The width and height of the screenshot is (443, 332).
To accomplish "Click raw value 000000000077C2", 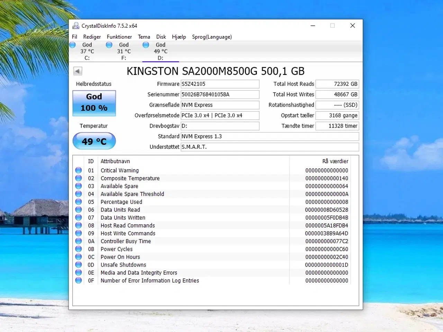I will pos(327,241).
